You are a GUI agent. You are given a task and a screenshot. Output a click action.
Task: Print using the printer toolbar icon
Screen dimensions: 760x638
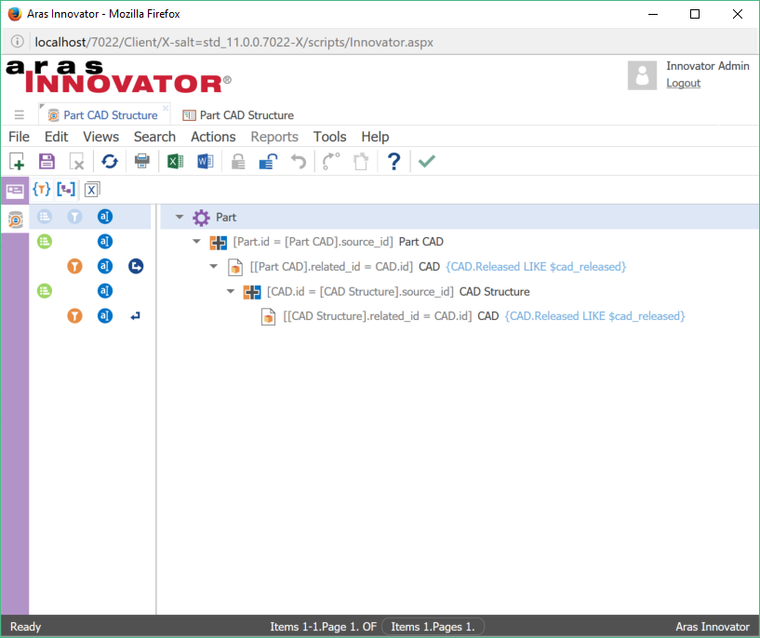click(142, 162)
